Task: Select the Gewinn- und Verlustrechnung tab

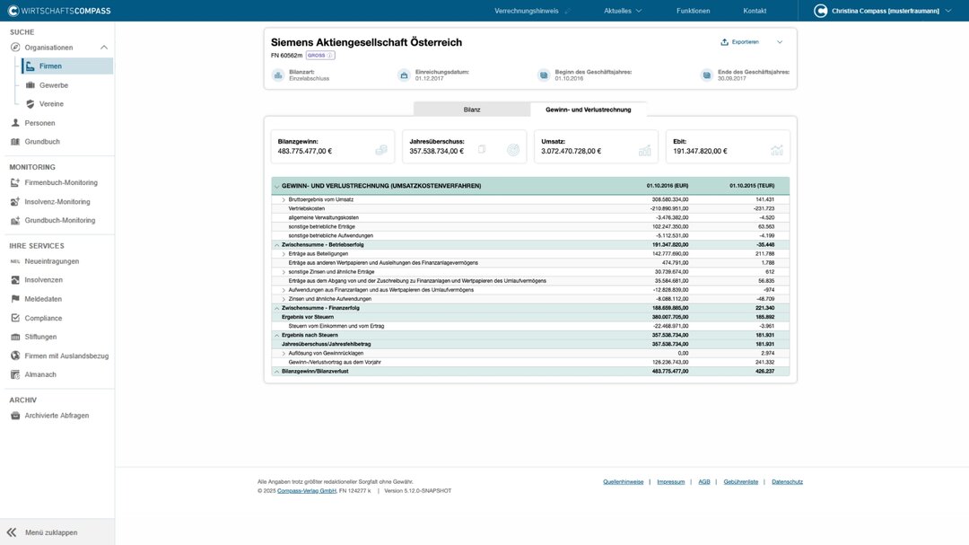Action: coord(589,110)
